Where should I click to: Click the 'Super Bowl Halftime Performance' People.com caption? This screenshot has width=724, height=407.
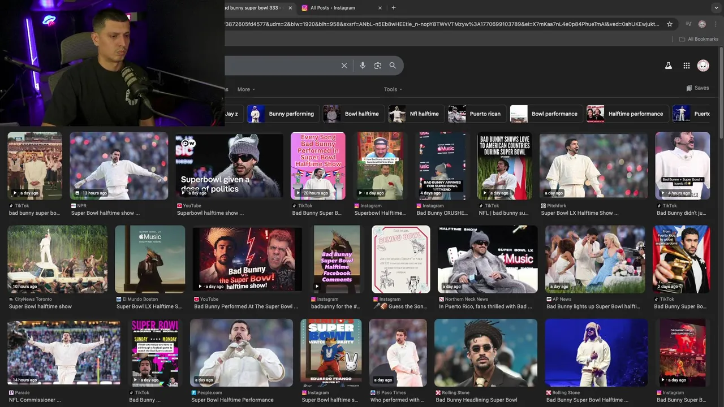(x=232, y=400)
